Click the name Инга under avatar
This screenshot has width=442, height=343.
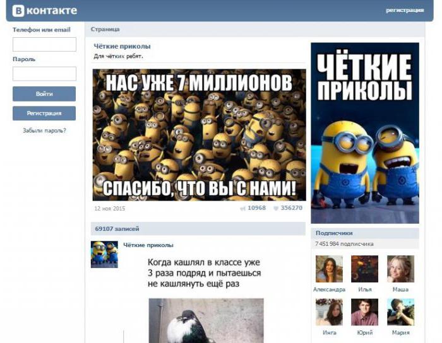click(329, 332)
